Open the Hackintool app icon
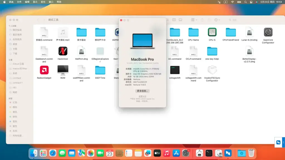The width and height of the screenshot is (285, 160). click(63, 51)
